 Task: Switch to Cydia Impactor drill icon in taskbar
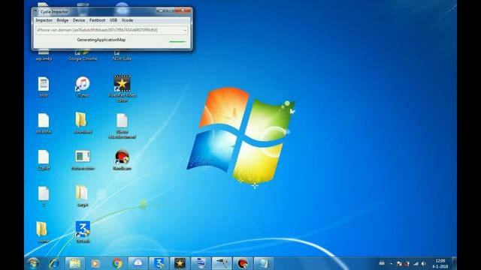click(222, 263)
